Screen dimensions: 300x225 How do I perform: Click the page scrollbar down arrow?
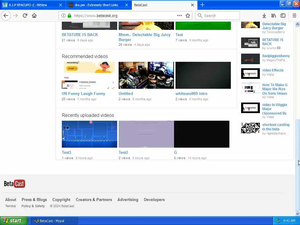(298, 214)
